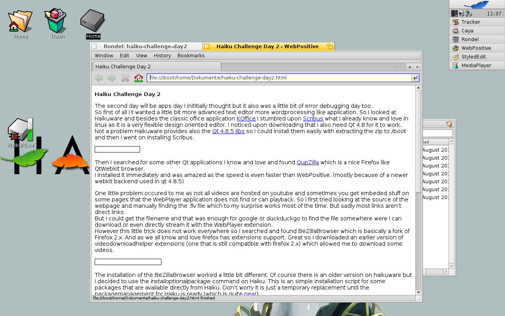The height and width of the screenshot is (316, 505).
Task: Click the page's vertical scrollbar down arrow
Action: [418, 292]
